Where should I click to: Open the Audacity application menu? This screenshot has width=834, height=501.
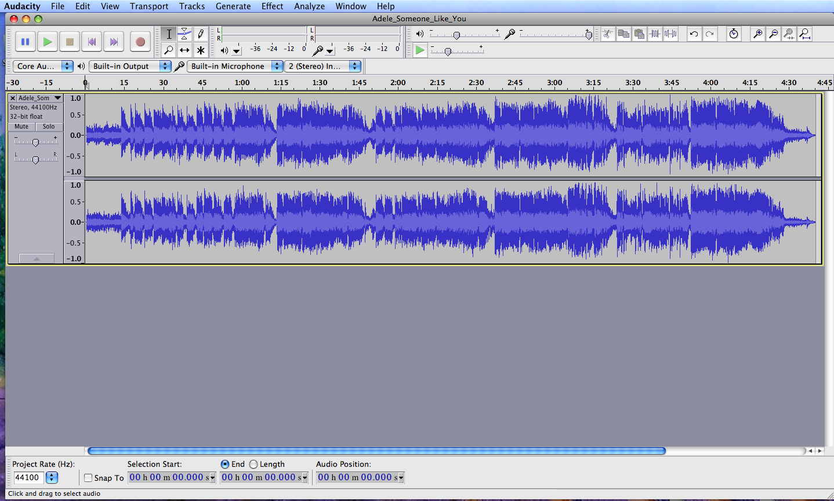pos(22,6)
